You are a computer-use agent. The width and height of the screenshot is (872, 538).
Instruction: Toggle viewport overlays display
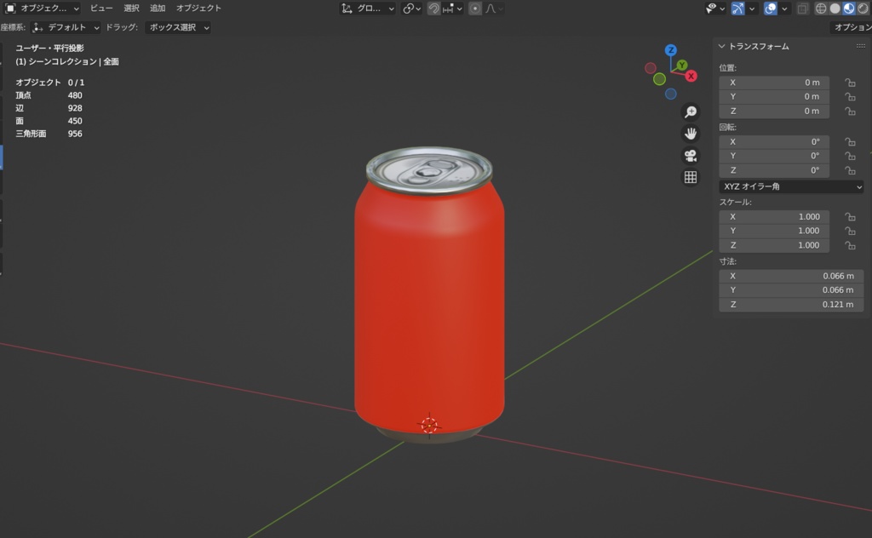click(770, 9)
